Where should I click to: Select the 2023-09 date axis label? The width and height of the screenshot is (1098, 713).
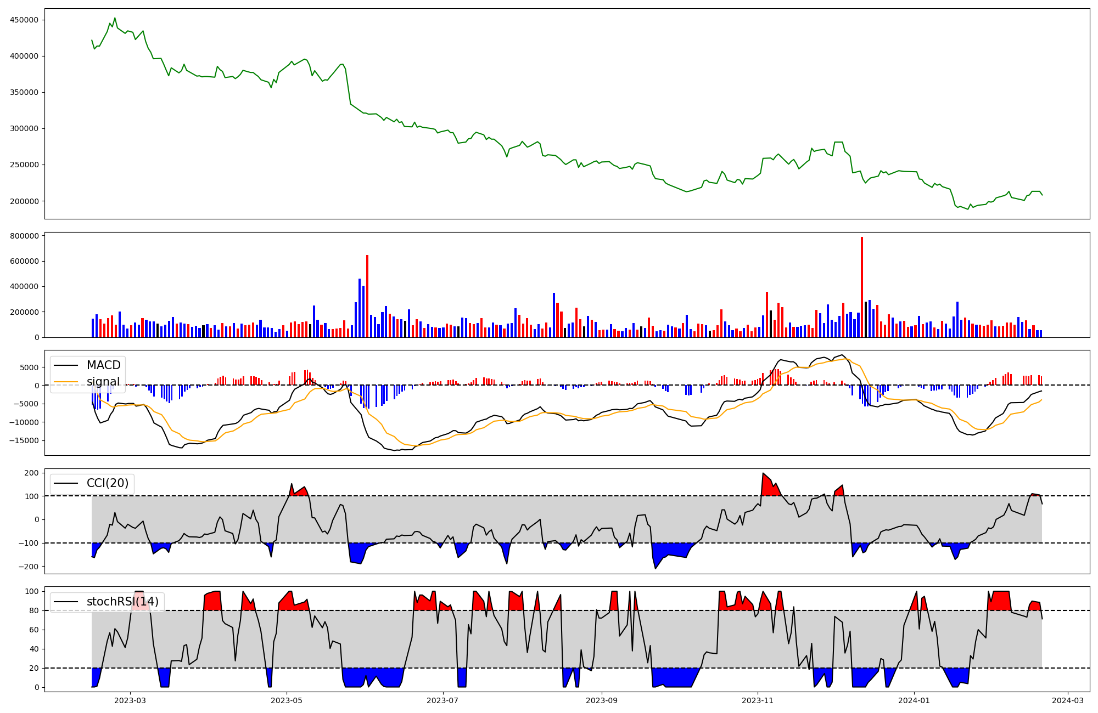click(602, 700)
